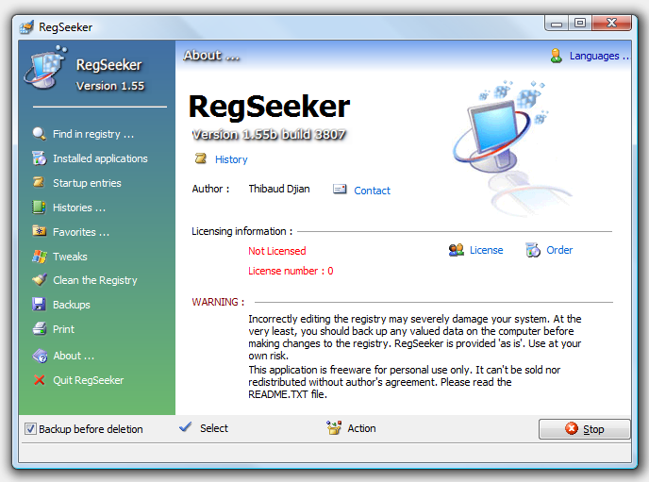Click the Histories book icon
Image resolution: width=649 pixels, height=482 pixels.
click(39, 207)
